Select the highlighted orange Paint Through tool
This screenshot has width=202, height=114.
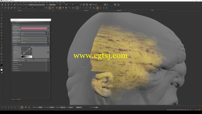pyautogui.click(x=2, y=51)
